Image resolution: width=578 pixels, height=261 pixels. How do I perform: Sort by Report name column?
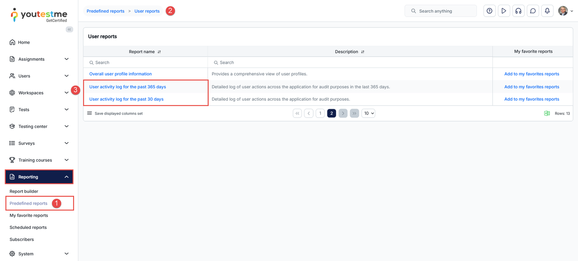(x=159, y=52)
